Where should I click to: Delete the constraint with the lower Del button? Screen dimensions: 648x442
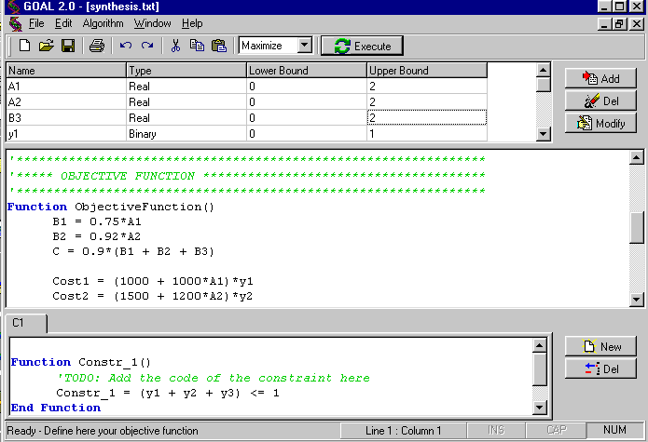pyautogui.click(x=600, y=368)
